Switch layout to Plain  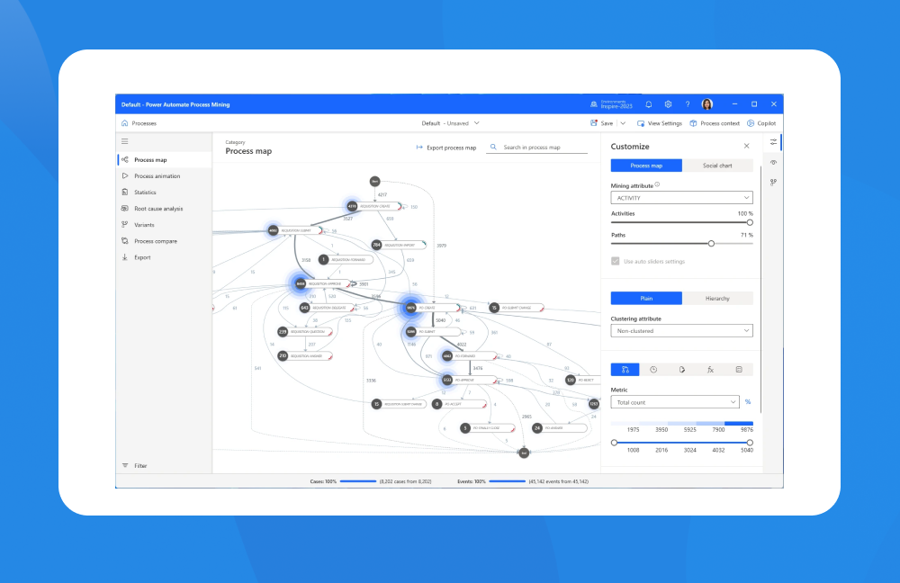[x=646, y=299]
